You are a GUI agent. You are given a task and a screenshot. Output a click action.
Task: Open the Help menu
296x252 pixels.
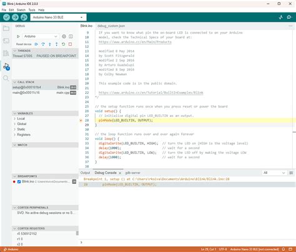pos(41,10)
